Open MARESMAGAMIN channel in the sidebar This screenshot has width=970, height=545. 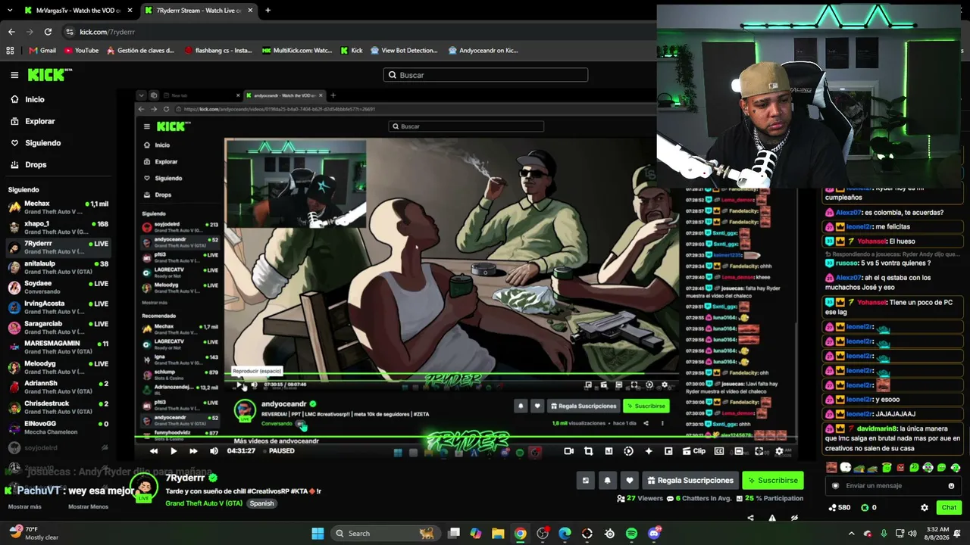point(58,347)
